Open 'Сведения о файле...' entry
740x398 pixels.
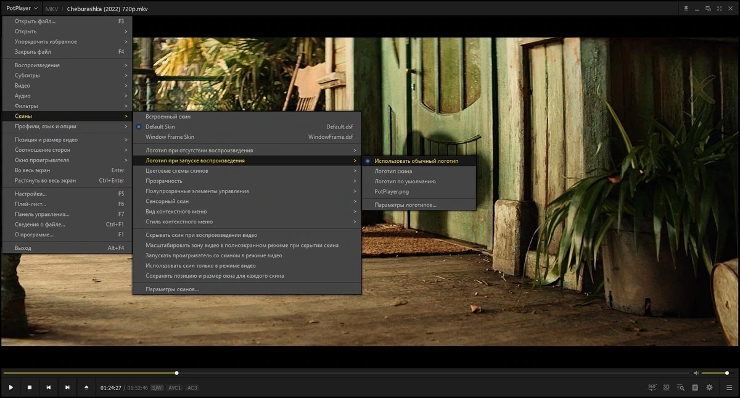click(x=67, y=224)
